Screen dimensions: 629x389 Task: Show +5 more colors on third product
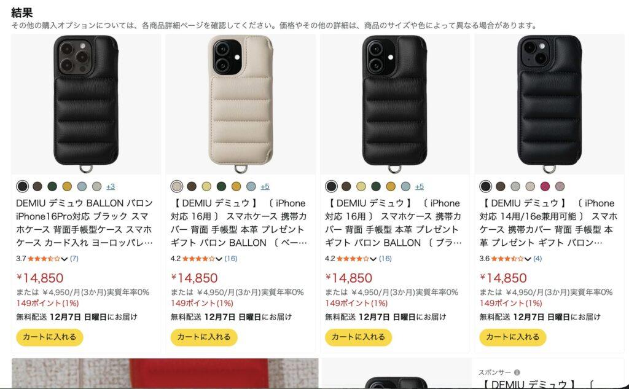[419, 186]
